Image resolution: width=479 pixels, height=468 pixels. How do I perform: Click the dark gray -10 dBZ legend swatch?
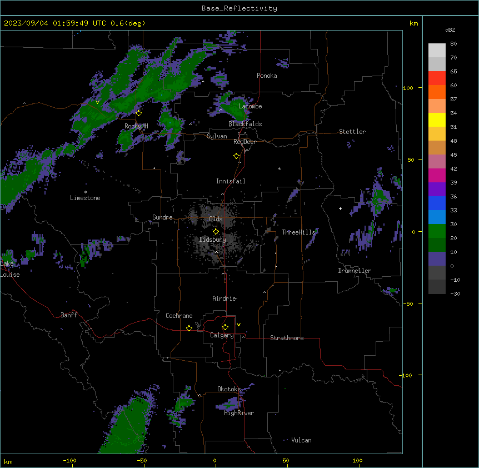click(x=437, y=287)
